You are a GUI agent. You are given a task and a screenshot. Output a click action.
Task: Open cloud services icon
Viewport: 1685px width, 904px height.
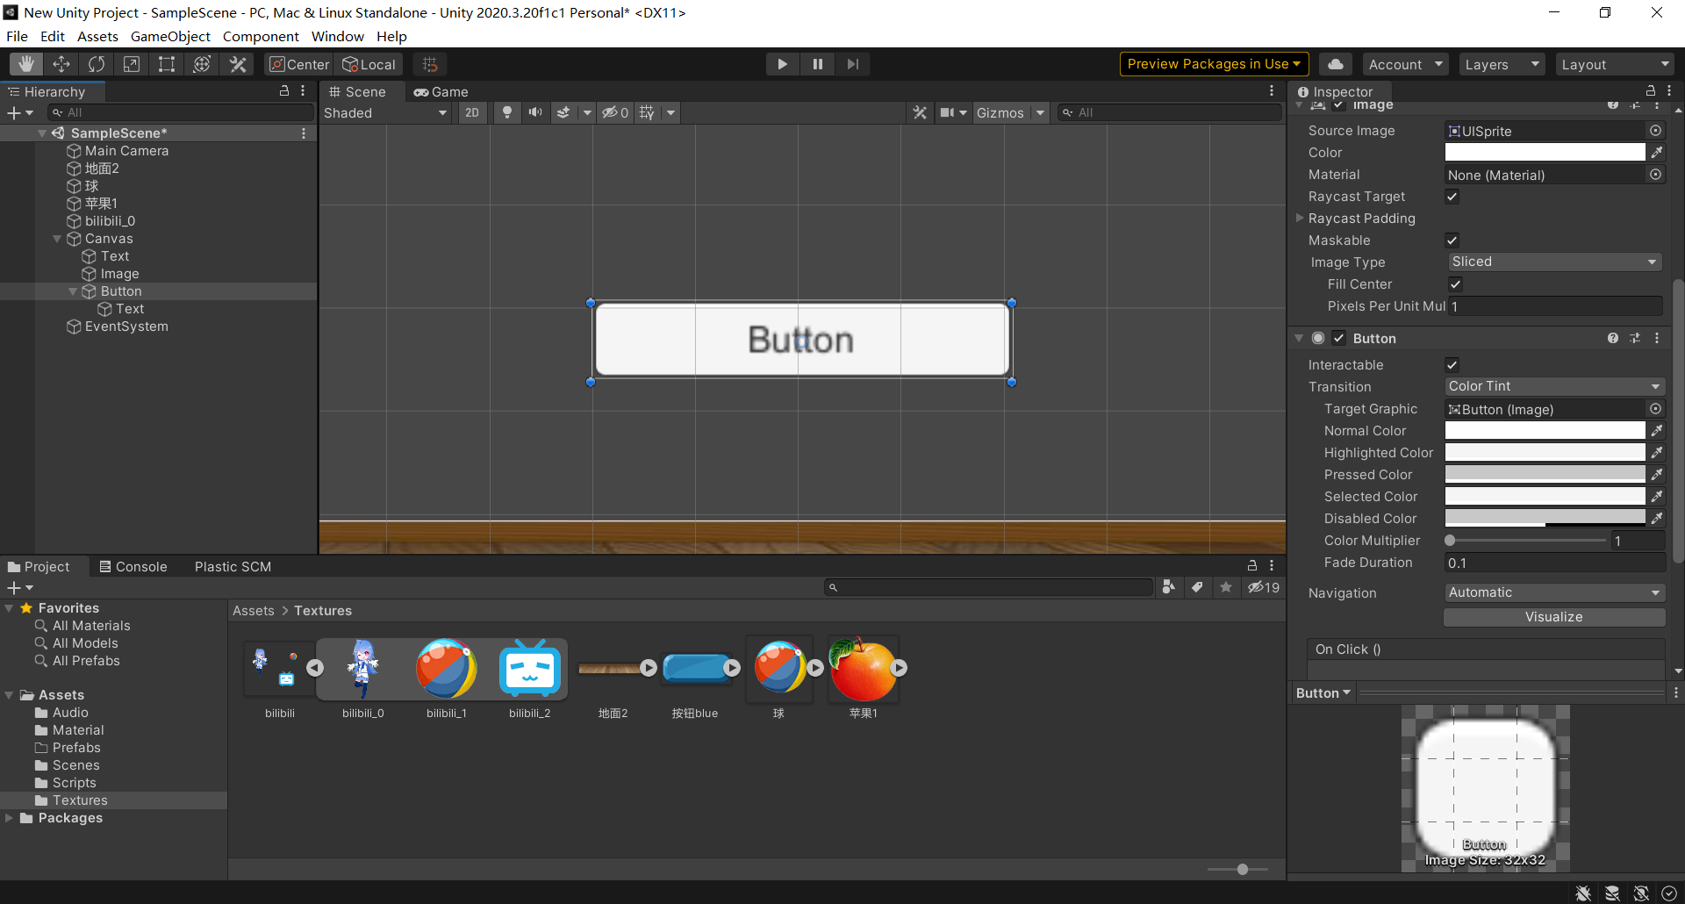click(x=1335, y=64)
